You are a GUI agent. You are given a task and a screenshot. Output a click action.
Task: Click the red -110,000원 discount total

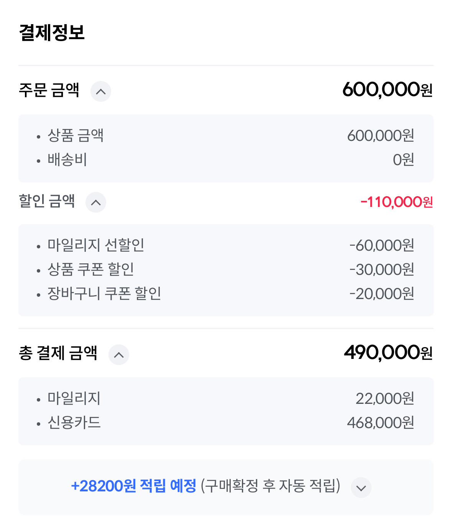coord(396,202)
